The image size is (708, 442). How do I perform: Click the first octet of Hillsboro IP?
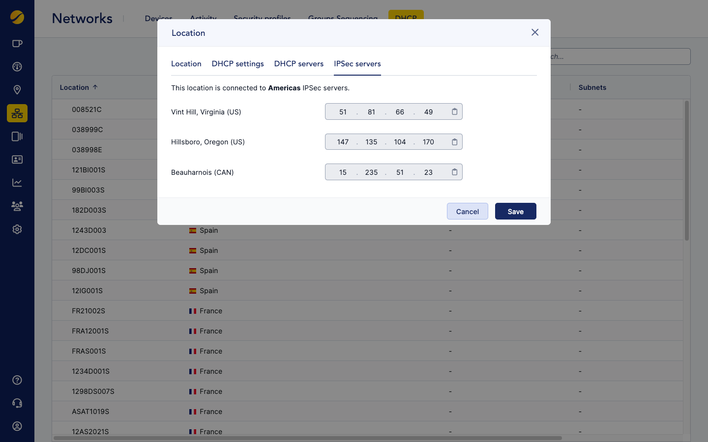tap(343, 142)
